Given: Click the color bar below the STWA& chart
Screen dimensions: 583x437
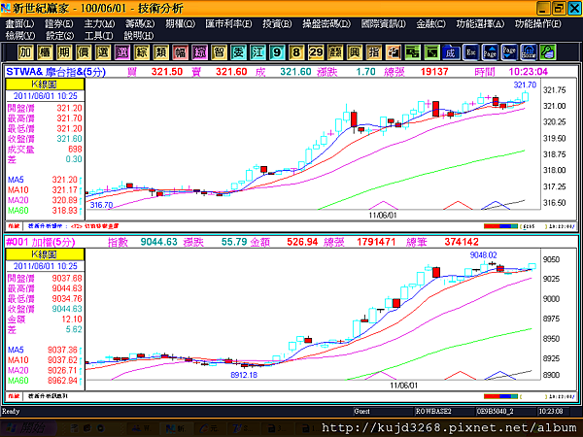Looking at the screenshot, I should (x=500, y=226).
